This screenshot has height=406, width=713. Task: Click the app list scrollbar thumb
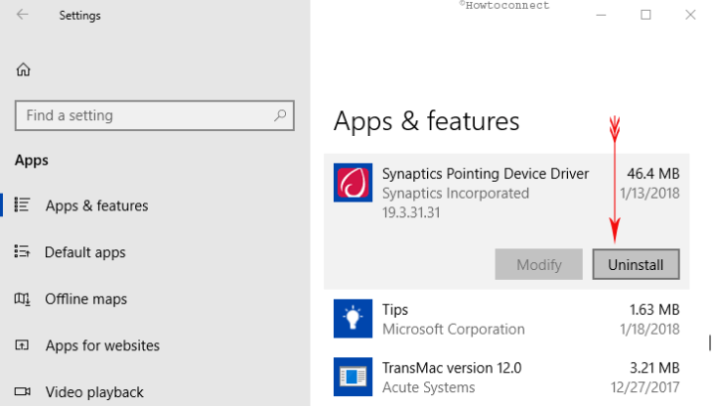pyautogui.click(x=710, y=342)
